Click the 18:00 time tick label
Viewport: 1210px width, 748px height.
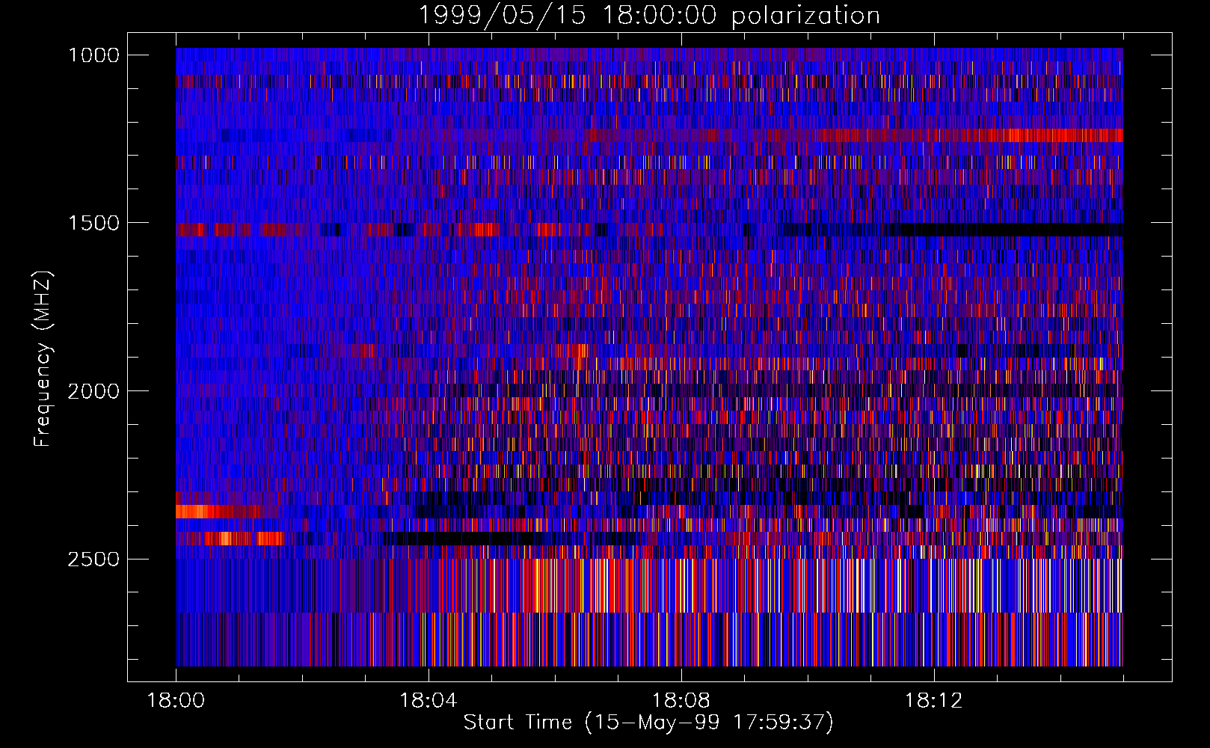tap(176, 701)
